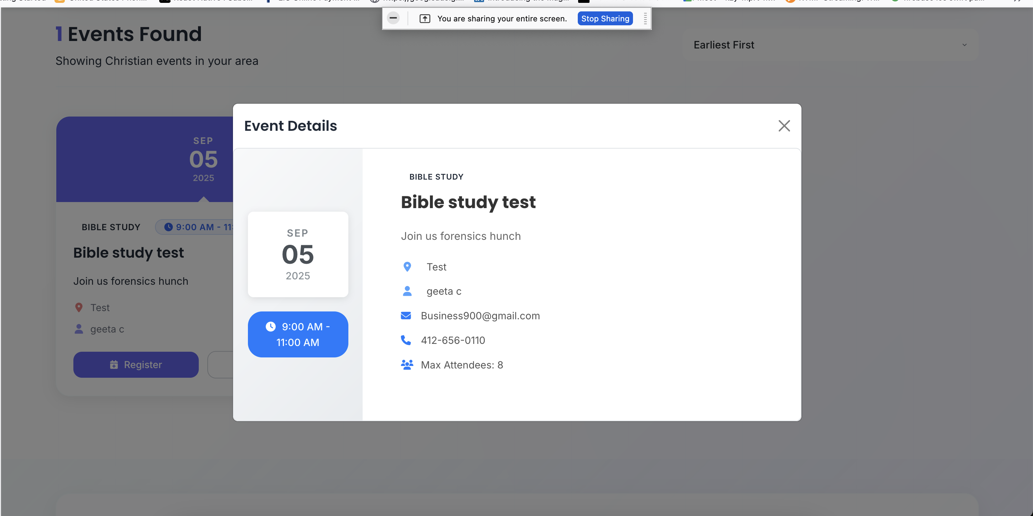Screen dimensions: 1033x516
Task: Click the screen share upload icon
Action: (425, 19)
